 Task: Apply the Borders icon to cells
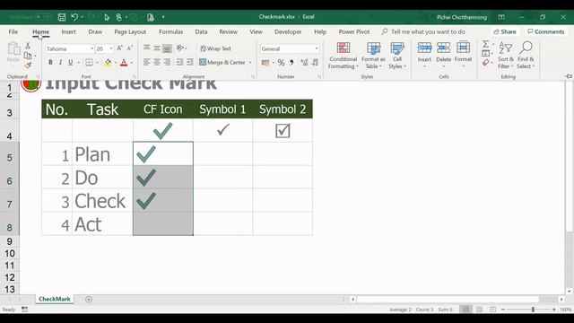click(x=89, y=62)
